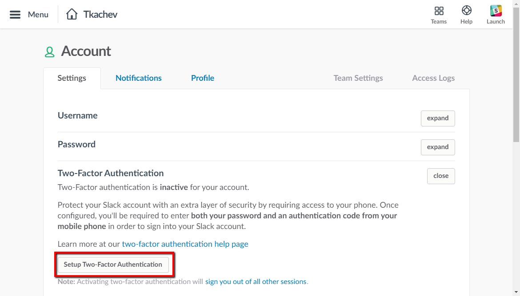520x296 pixels.
Task: Click the green Account person icon
Action: click(49, 52)
